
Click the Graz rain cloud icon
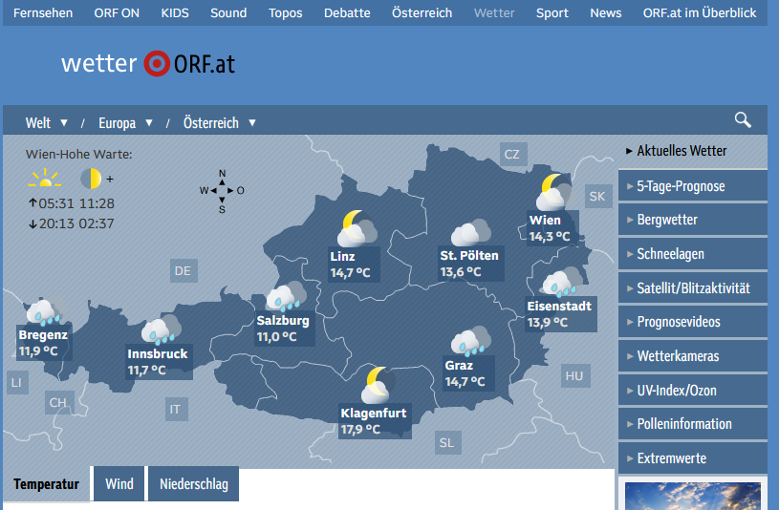point(470,342)
